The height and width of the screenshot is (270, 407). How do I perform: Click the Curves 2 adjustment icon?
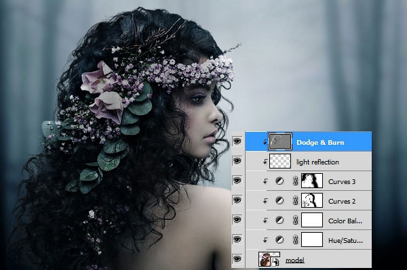pos(279,200)
